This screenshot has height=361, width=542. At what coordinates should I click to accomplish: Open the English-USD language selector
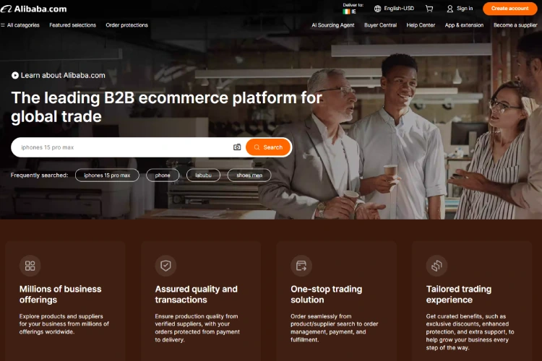tap(394, 9)
